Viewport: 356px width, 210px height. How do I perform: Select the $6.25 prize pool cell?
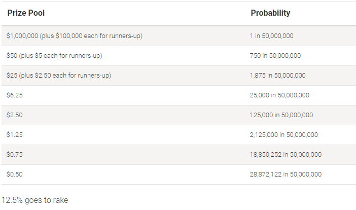click(x=15, y=95)
